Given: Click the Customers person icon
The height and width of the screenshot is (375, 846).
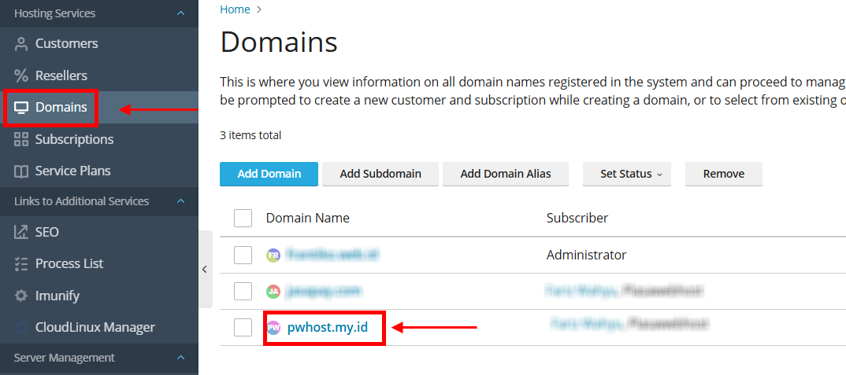Looking at the screenshot, I should coord(21,44).
